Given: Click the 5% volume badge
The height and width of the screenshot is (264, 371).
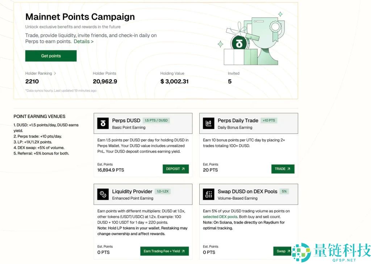Looking at the screenshot, I should 284,191.
